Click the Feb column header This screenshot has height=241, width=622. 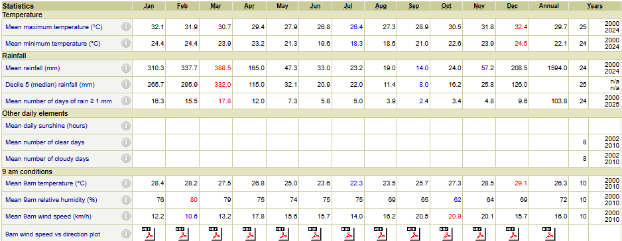pos(182,6)
